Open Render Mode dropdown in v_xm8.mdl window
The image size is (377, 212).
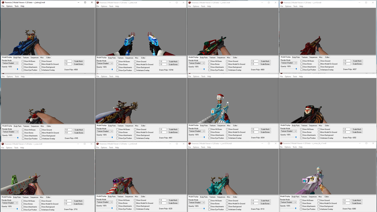(x=105, y=202)
